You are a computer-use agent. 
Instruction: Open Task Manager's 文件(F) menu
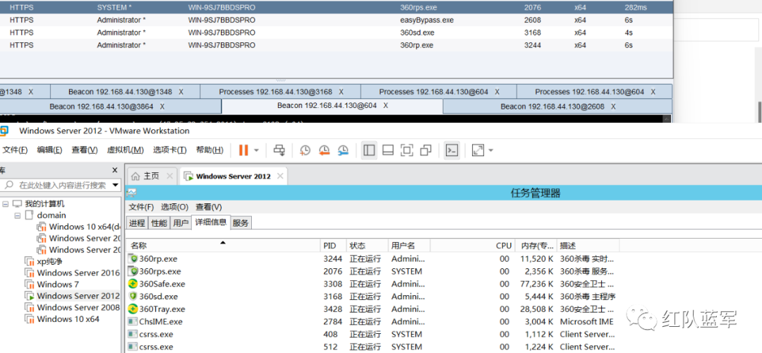point(141,207)
